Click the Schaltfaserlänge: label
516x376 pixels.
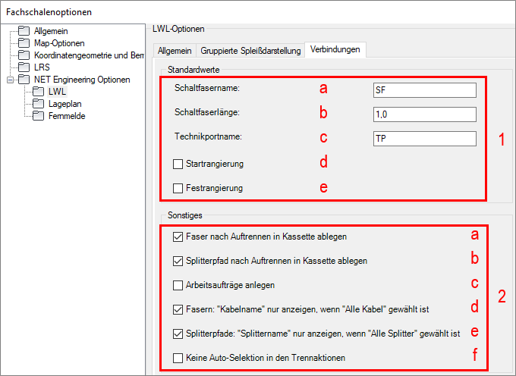[x=207, y=112]
